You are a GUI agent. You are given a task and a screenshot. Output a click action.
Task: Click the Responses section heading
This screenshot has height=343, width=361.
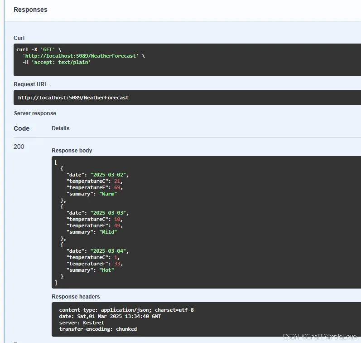tap(30, 10)
